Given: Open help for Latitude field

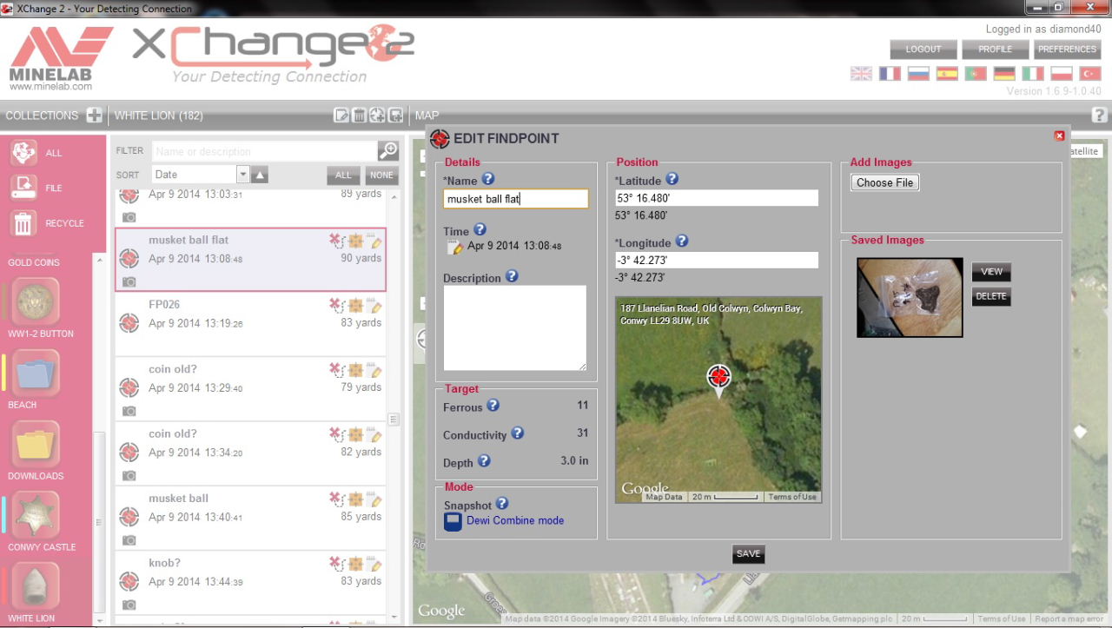Looking at the screenshot, I should coord(672,179).
